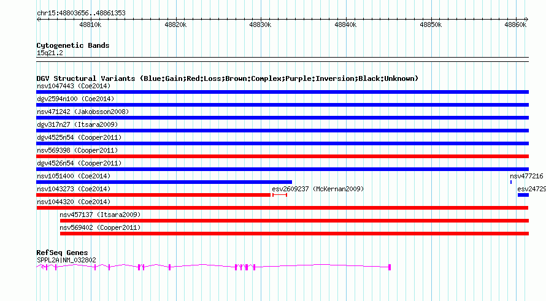Click the nsv569402 (Cooper2011) label
Screen dimensions: 546x301
point(100,227)
